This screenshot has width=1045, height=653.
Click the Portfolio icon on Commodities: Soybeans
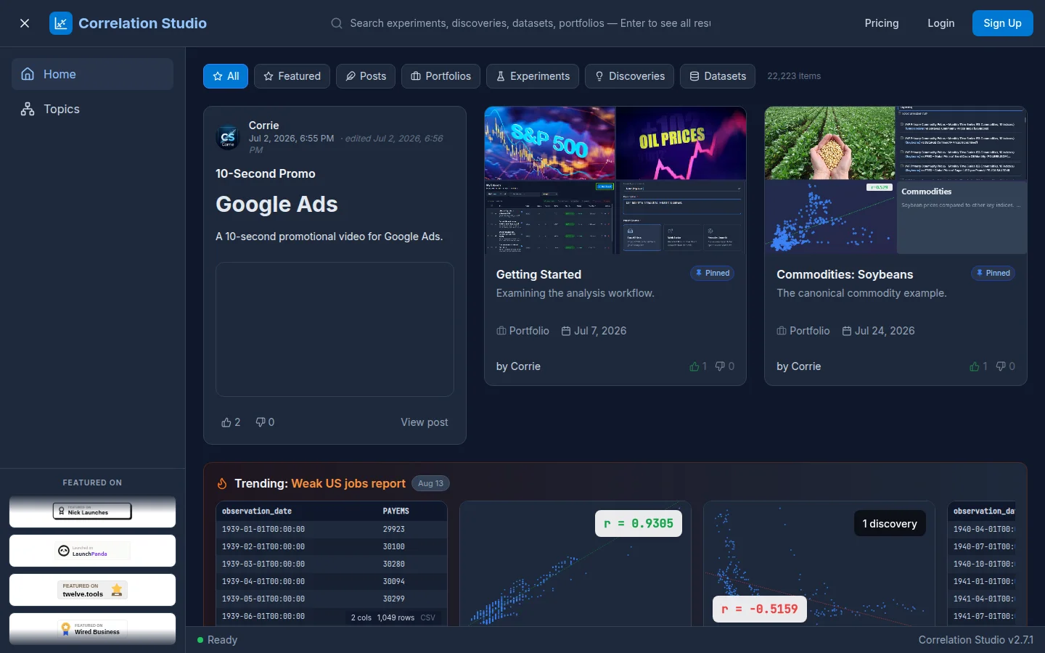pyautogui.click(x=782, y=331)
